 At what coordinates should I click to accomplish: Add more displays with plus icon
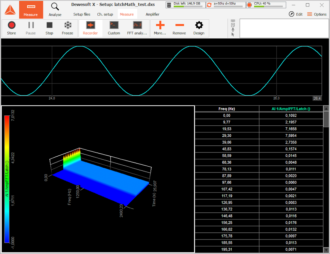[x=160, y=28]
